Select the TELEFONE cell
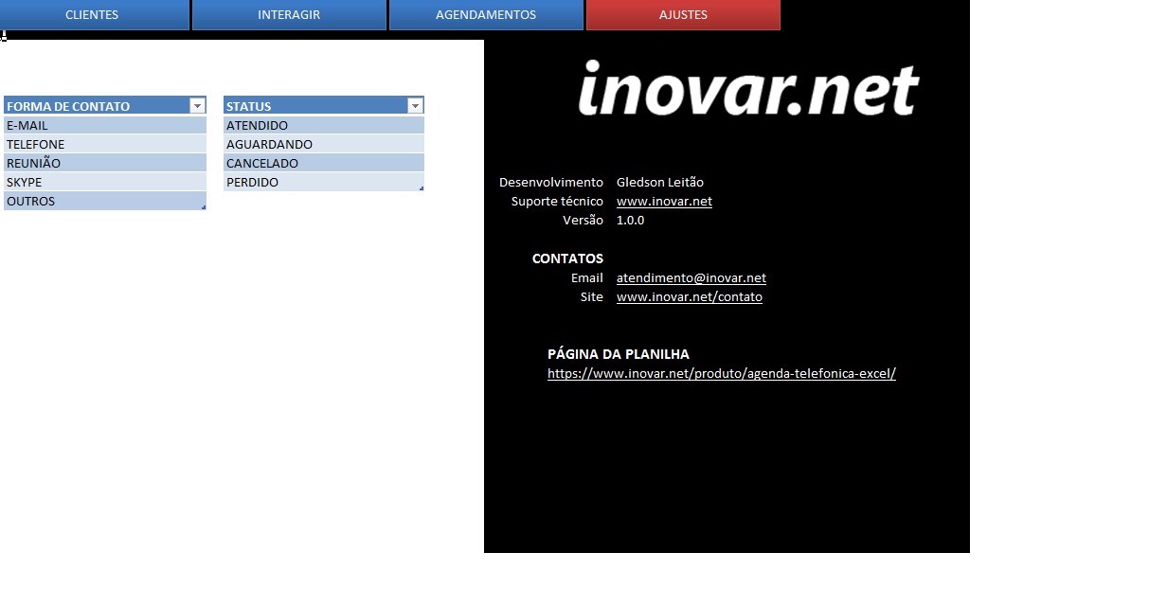Viewport: 1149px width, 606px height. click(x=105, y=144)
